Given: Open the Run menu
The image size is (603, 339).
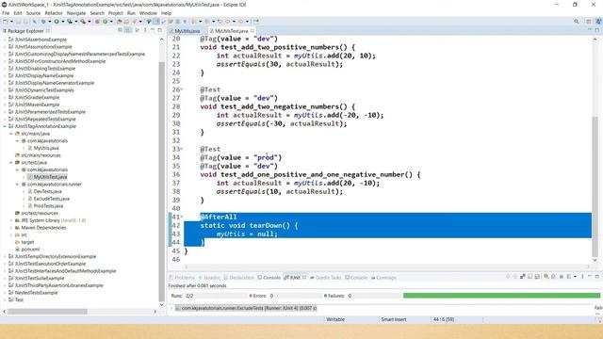Looking at the screenshot, I should pyautogui.click(x=131, y=13).
